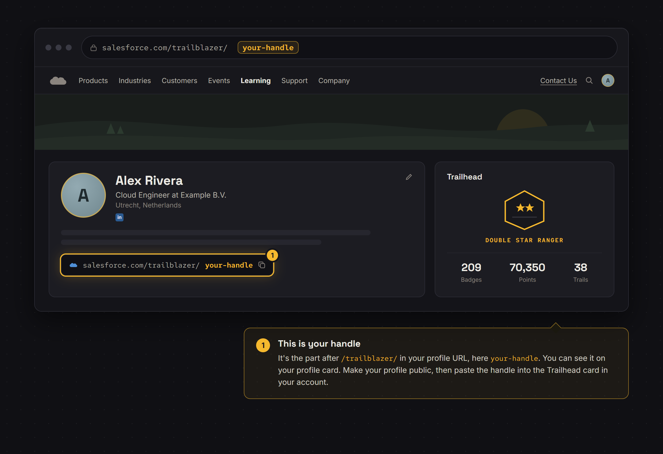This screenshot has width=663, height=454.
Task: Open the Industries menu
Action: [x=135, y=81]
